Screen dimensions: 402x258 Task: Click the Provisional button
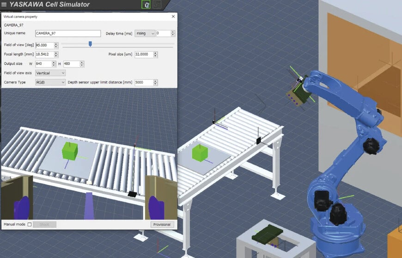click(x=162, y=224)
